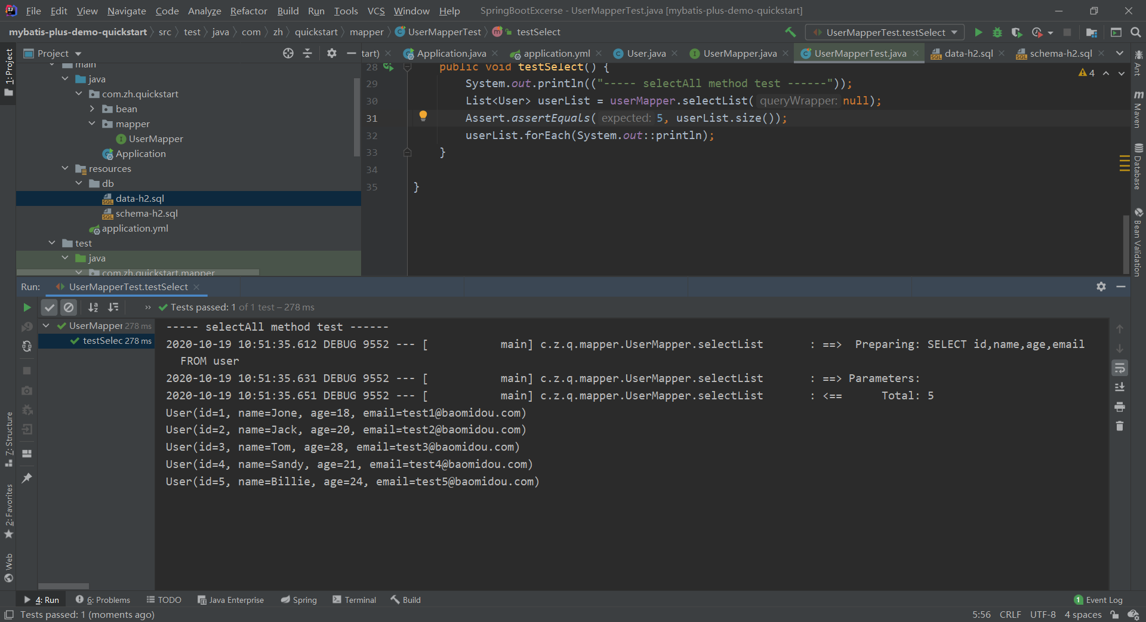This screenshot has height=622, width=1146.
Task: Clear console output with trash icon
Action: click(x=1120, y=426)
